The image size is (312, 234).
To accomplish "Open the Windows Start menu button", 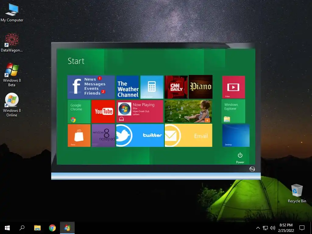I will 7,228.
